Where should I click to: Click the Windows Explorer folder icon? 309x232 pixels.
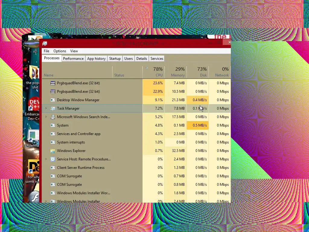(53, 151)
